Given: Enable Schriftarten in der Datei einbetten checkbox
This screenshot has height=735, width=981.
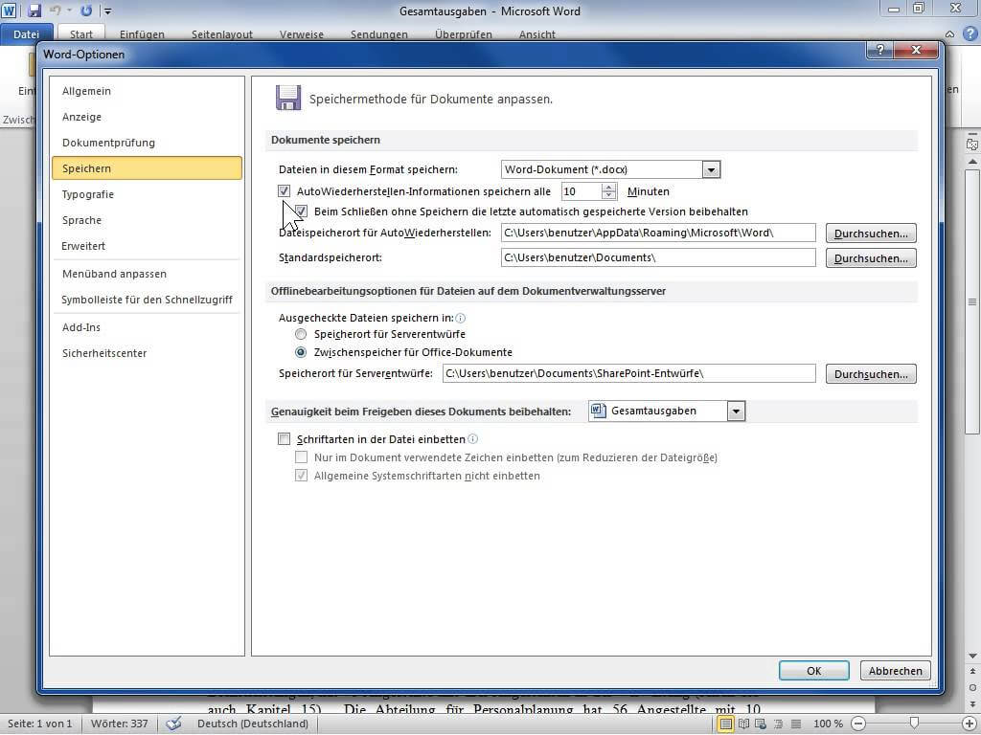Looking at the screenshot, I should tap(284, 439).
